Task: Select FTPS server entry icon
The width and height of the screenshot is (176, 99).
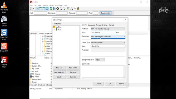Action: [x=57, y=29]
